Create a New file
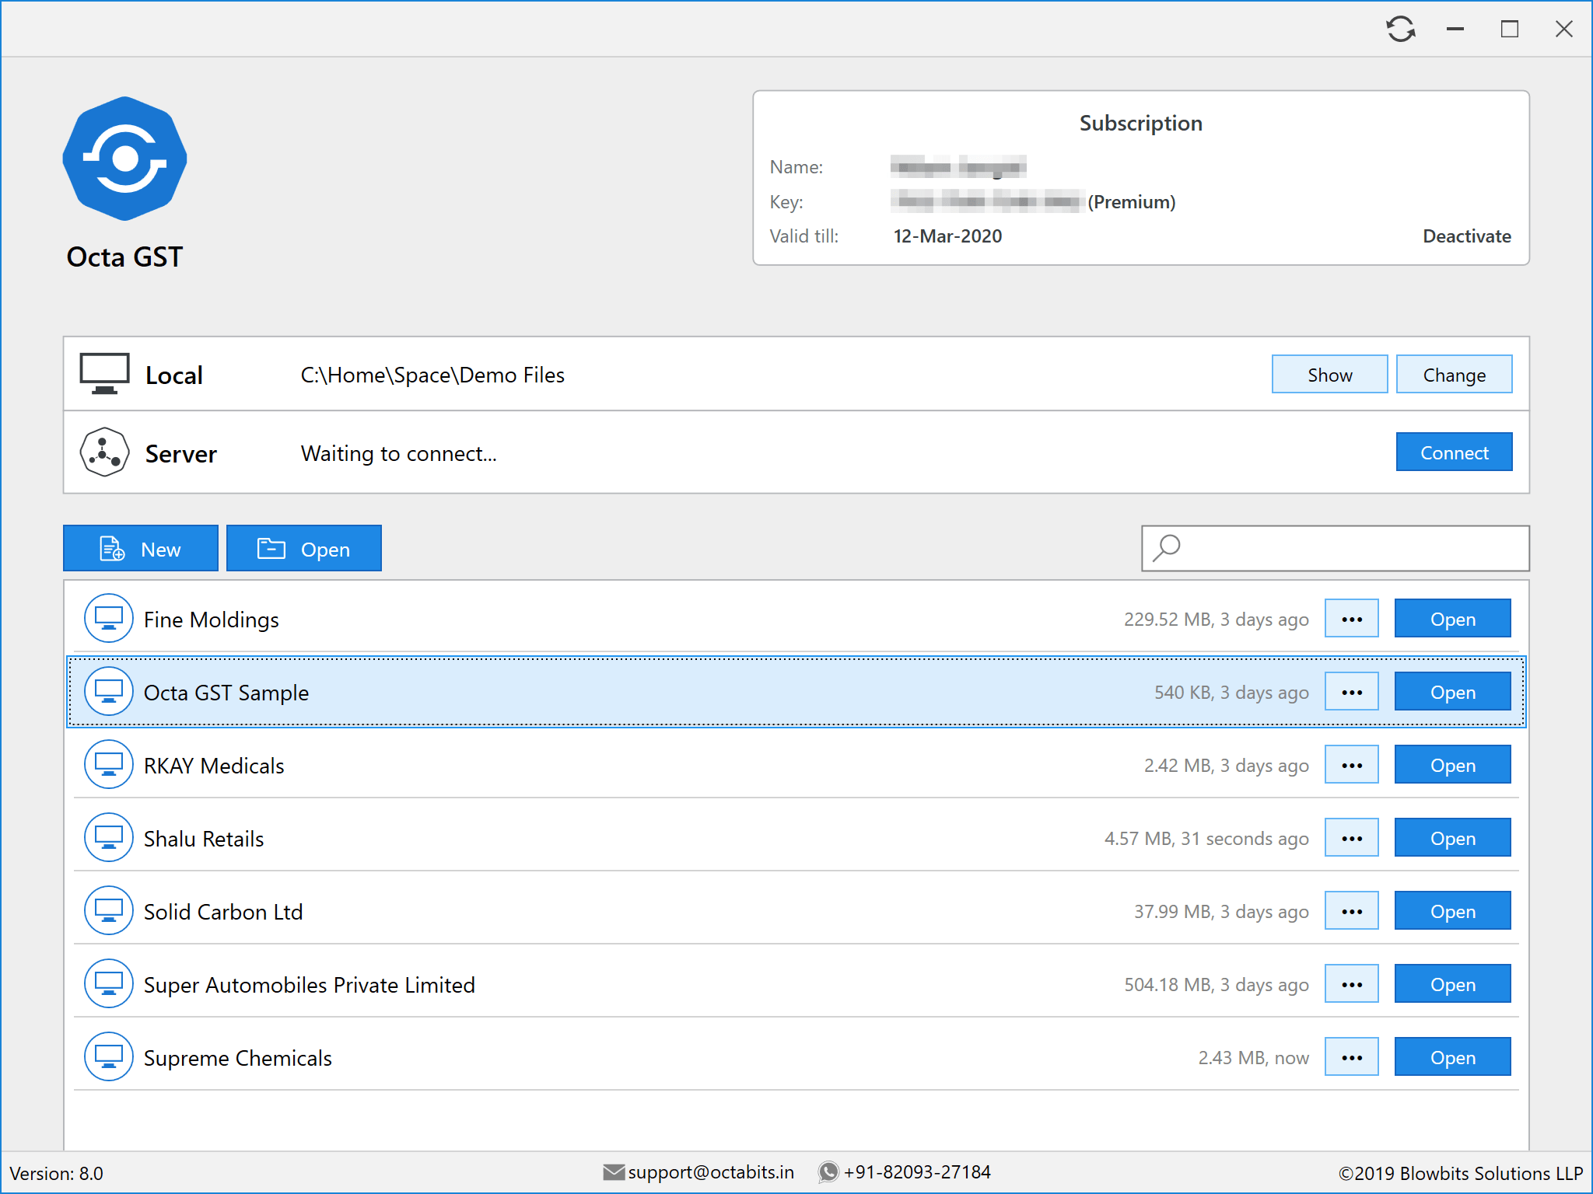Screen dimensions: 1593x1194 point(141,549)
